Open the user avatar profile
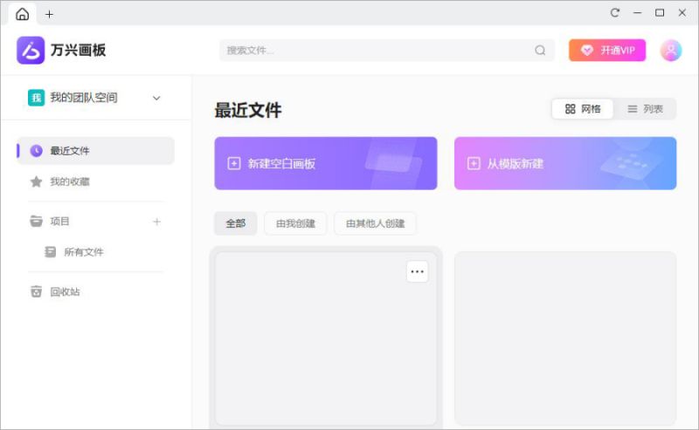The image size is (699, 430). (671, 51)
